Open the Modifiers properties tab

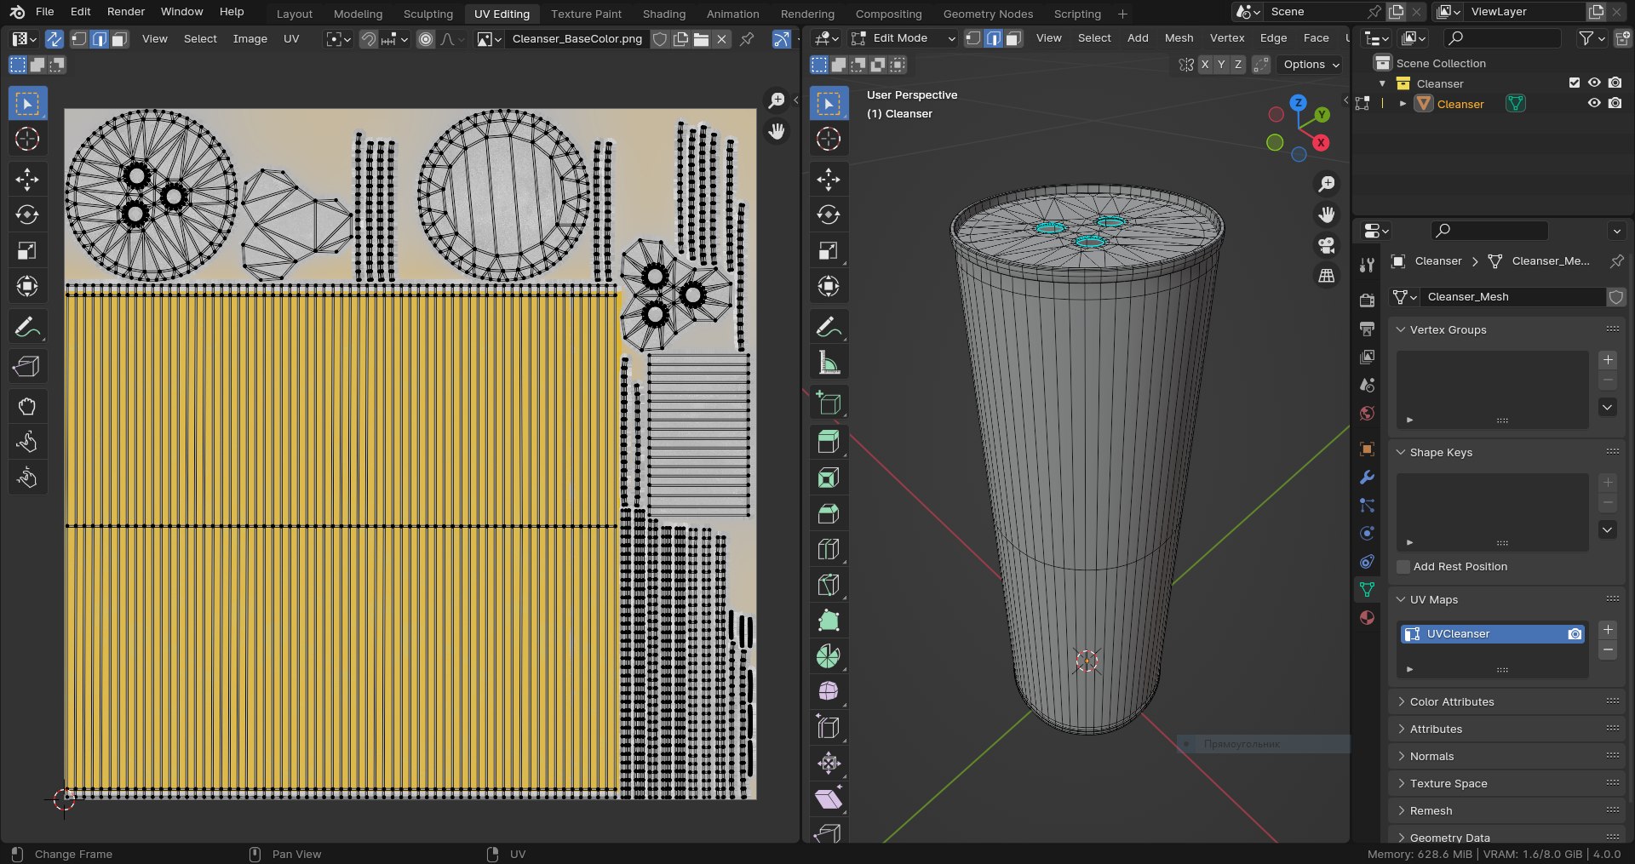point(1367,478)
